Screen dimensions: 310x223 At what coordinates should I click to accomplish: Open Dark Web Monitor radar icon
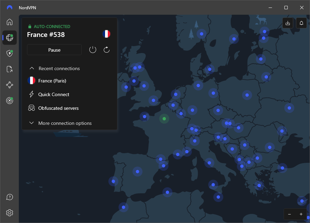point(10,101)
